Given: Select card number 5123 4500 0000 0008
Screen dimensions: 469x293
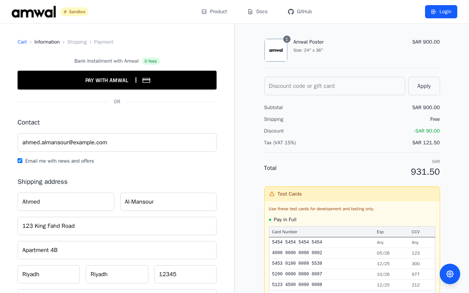Looking at the screenshot, I should point(297,285).
